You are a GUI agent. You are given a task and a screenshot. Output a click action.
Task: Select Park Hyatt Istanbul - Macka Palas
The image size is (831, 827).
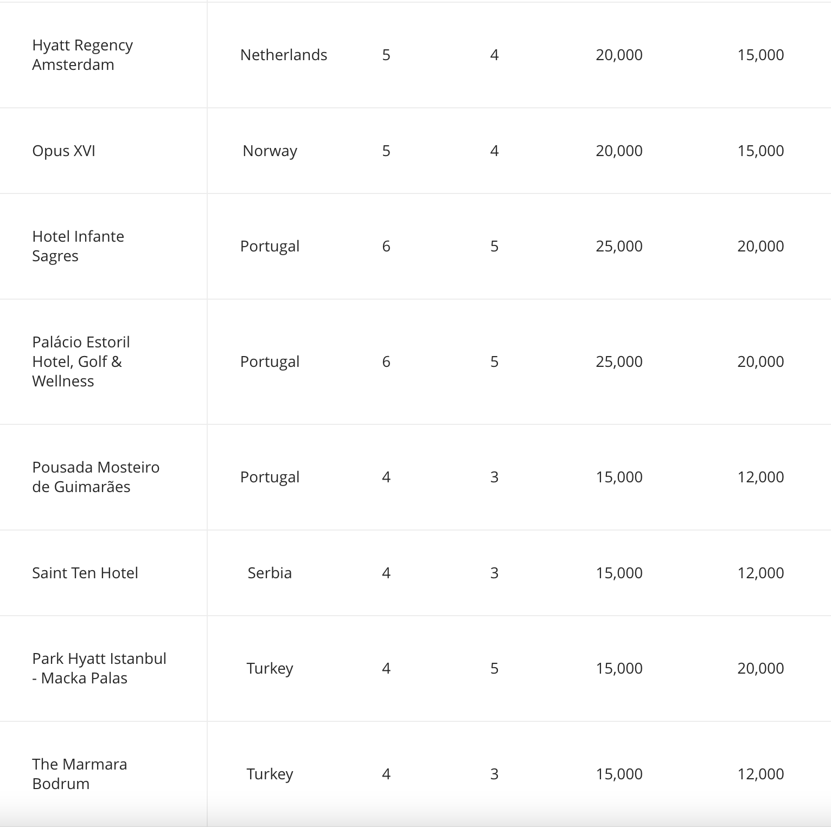tap(99, 668)
